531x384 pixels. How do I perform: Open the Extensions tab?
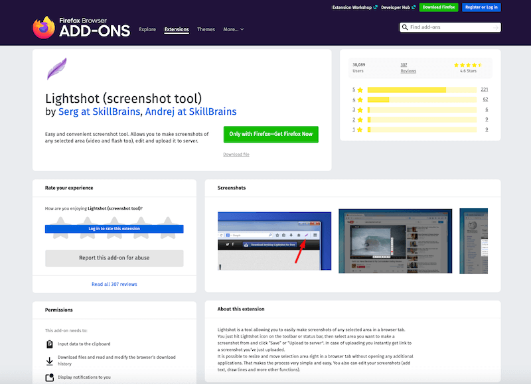point(177,29)
